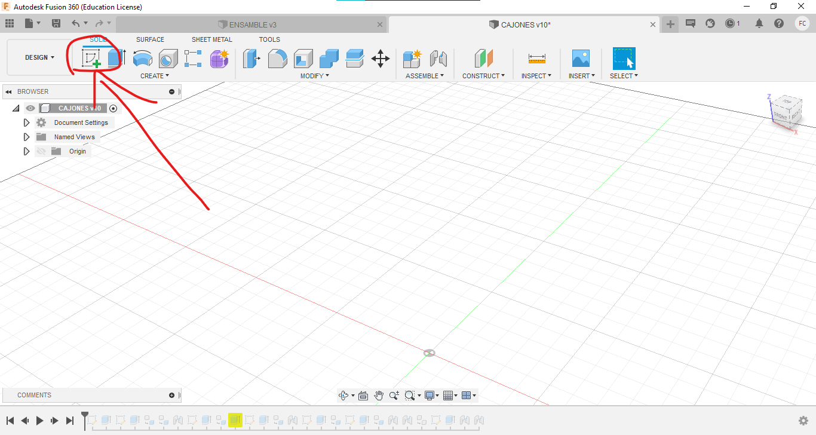The width and height of the screenshot is (816, 435).
Task: Open the ASSEMBLE dropdown menu
Action: [x=425, y=76]
